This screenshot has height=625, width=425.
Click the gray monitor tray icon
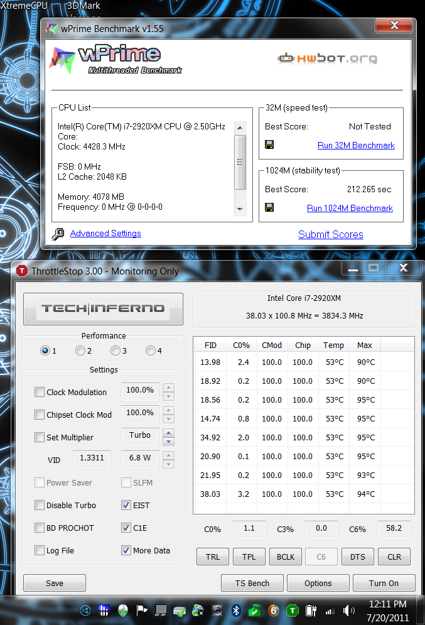(161, 611)
